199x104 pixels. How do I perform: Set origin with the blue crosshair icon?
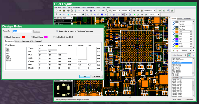pyautogui.click(x=64, y=15)
